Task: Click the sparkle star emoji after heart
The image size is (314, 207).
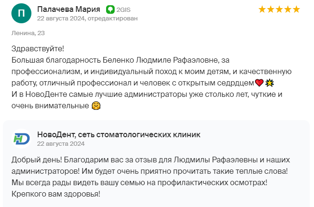Action: click(270, 83)
